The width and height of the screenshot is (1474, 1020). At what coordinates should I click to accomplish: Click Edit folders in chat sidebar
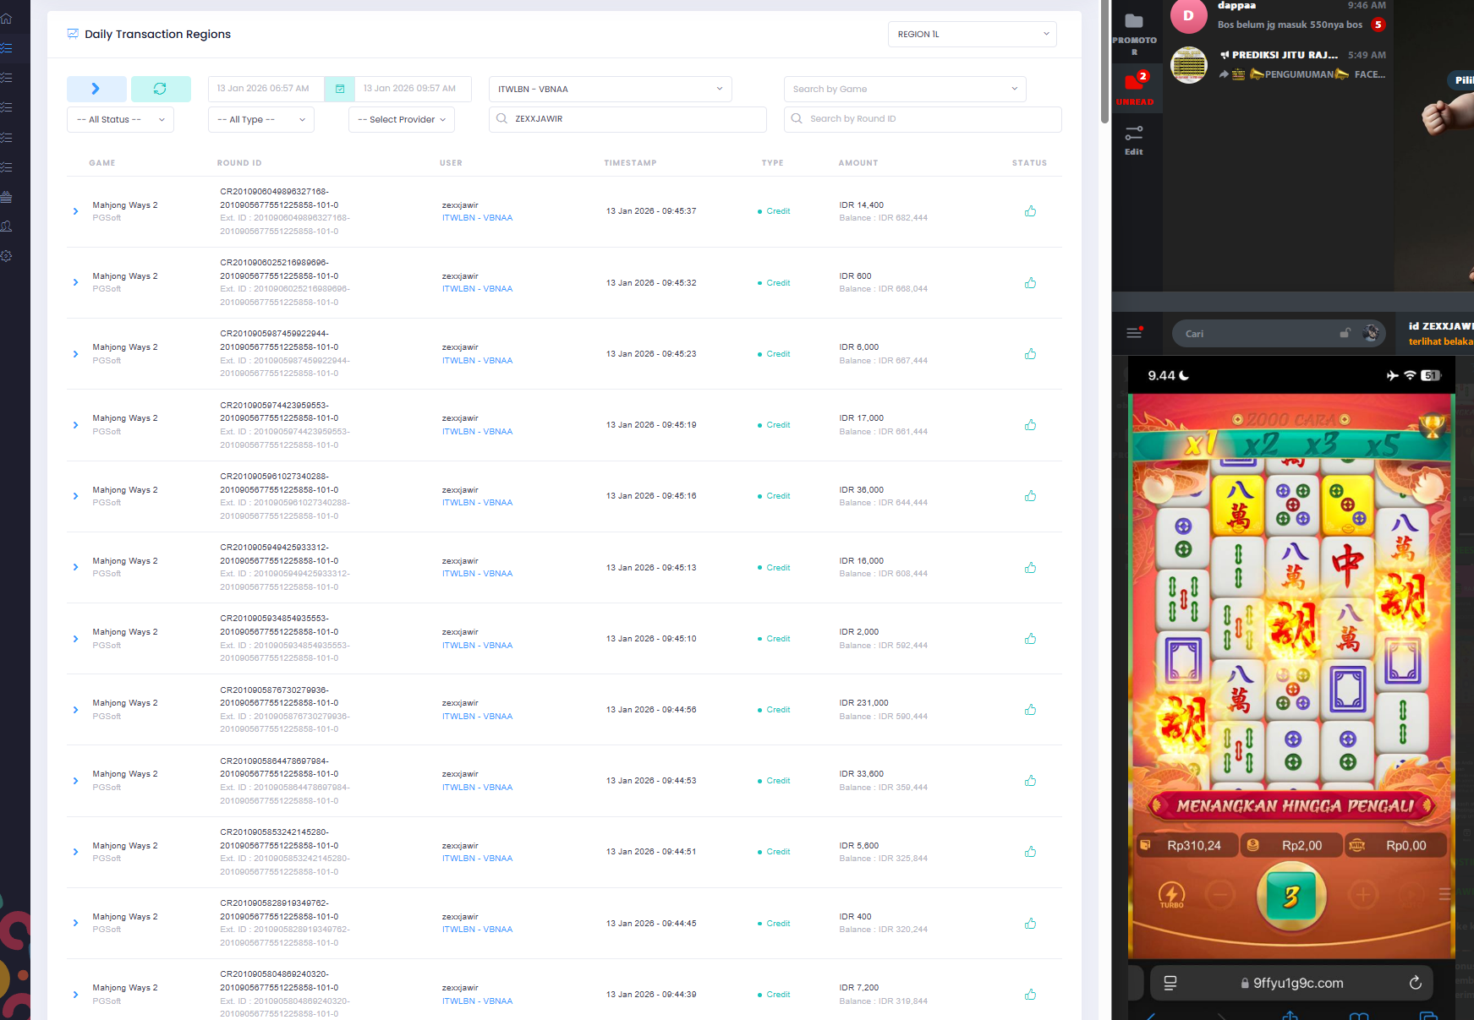click(x=1134, y=139)
